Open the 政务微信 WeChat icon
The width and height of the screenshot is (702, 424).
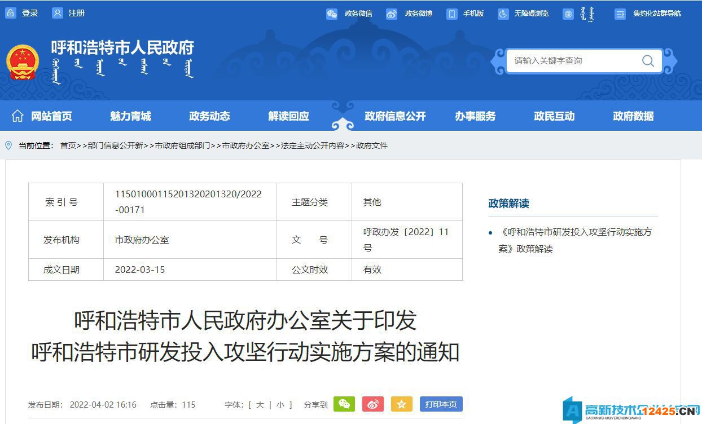pyautogui.click(x=332, y=14)
